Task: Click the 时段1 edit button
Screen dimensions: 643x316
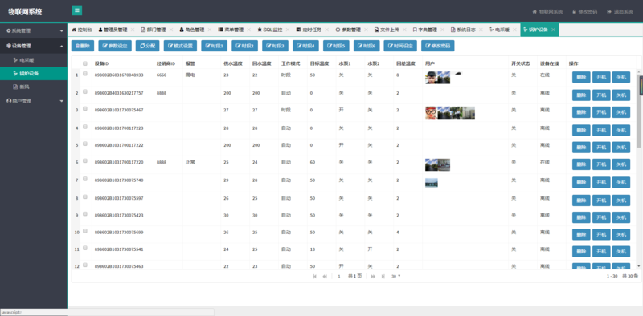Action: pos(214,46)
